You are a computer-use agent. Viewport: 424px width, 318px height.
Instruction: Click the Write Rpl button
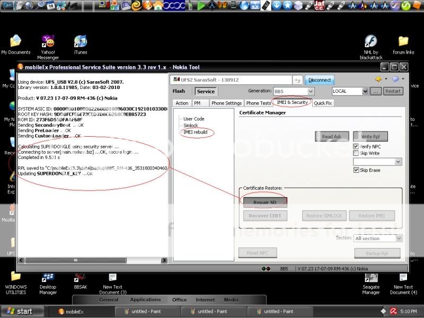(x=370, y=137)
